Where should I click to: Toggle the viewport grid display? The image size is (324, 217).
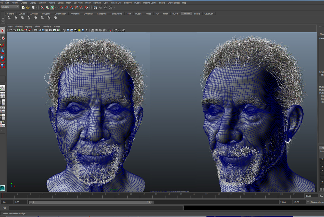(x=36, y=30)
